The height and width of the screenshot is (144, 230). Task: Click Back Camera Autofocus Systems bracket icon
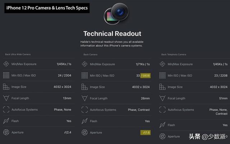tap(84, 110)
